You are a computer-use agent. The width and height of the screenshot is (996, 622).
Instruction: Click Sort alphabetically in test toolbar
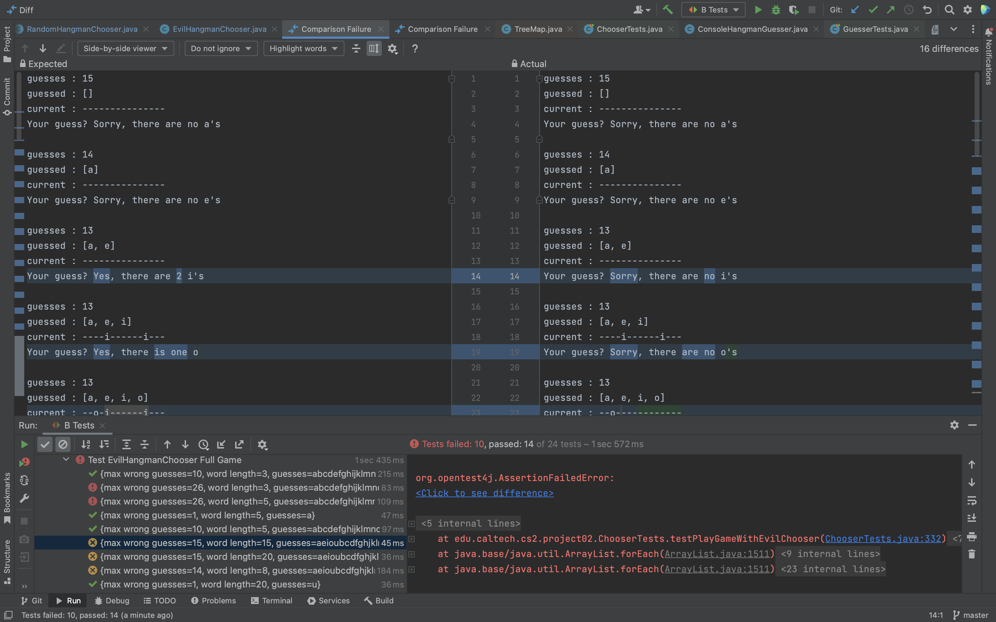86,444
